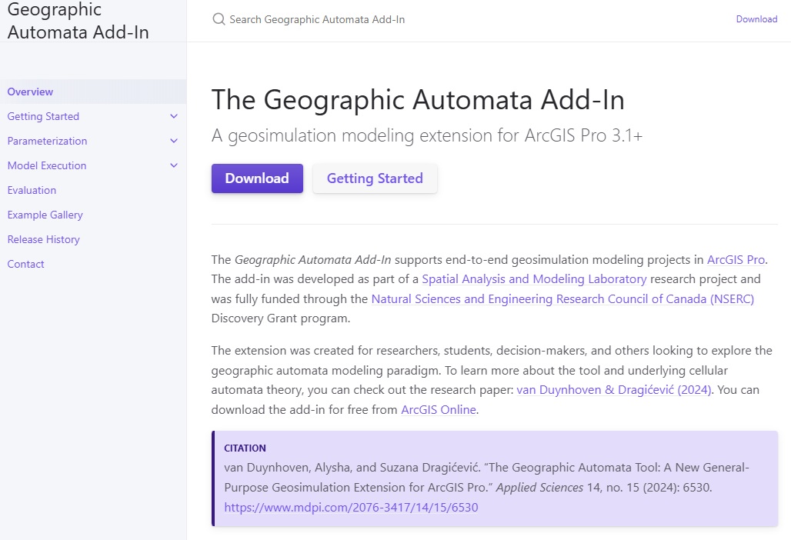This screenshot has height=540, width=791.
Task: Open the NSERC council link
Action: (x=562, y=298)
